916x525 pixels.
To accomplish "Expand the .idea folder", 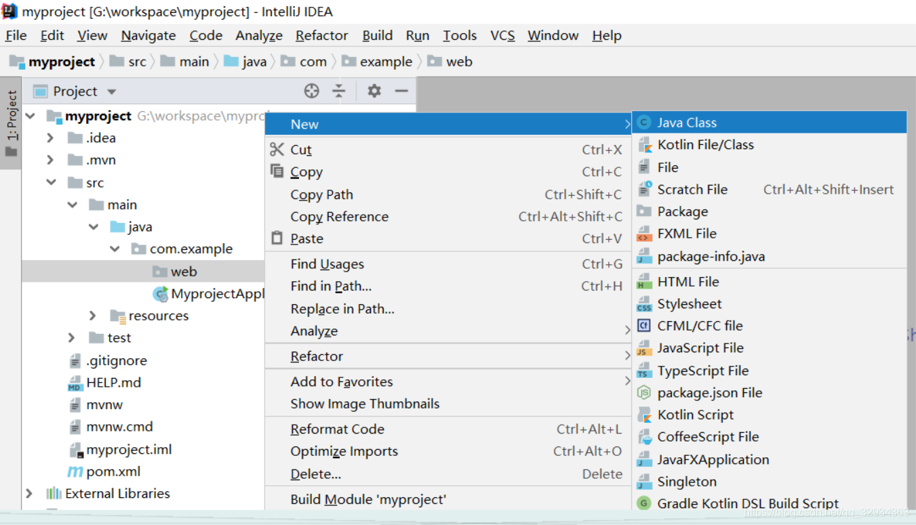I will click(x=50, y=138).
